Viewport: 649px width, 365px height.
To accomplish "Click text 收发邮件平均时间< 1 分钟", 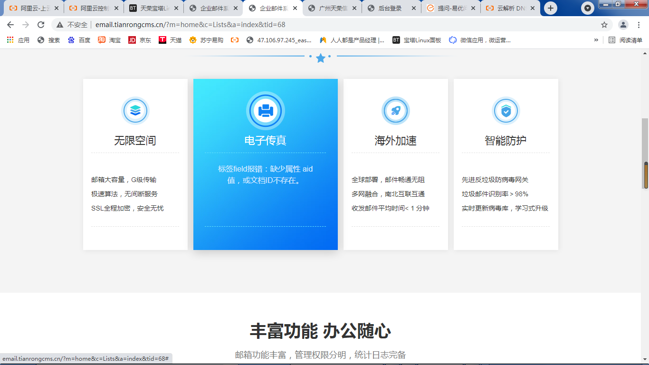I will tap(391, 208).
